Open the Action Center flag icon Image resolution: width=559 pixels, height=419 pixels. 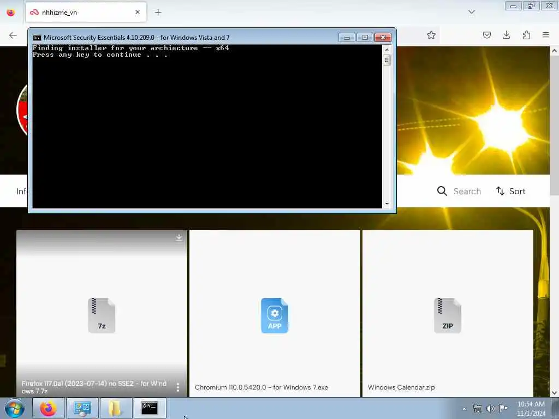point(503,408)
